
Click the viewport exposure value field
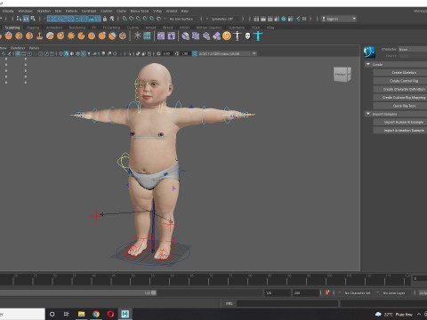coord(166,53)
